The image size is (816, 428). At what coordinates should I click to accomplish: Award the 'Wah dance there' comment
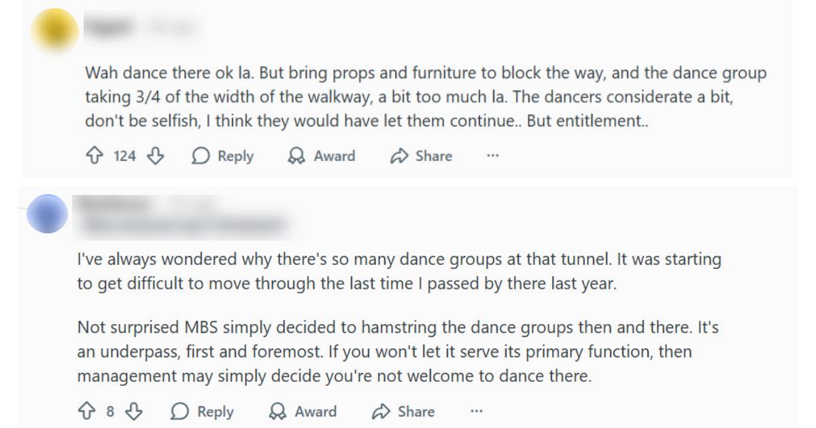(321, 156)
